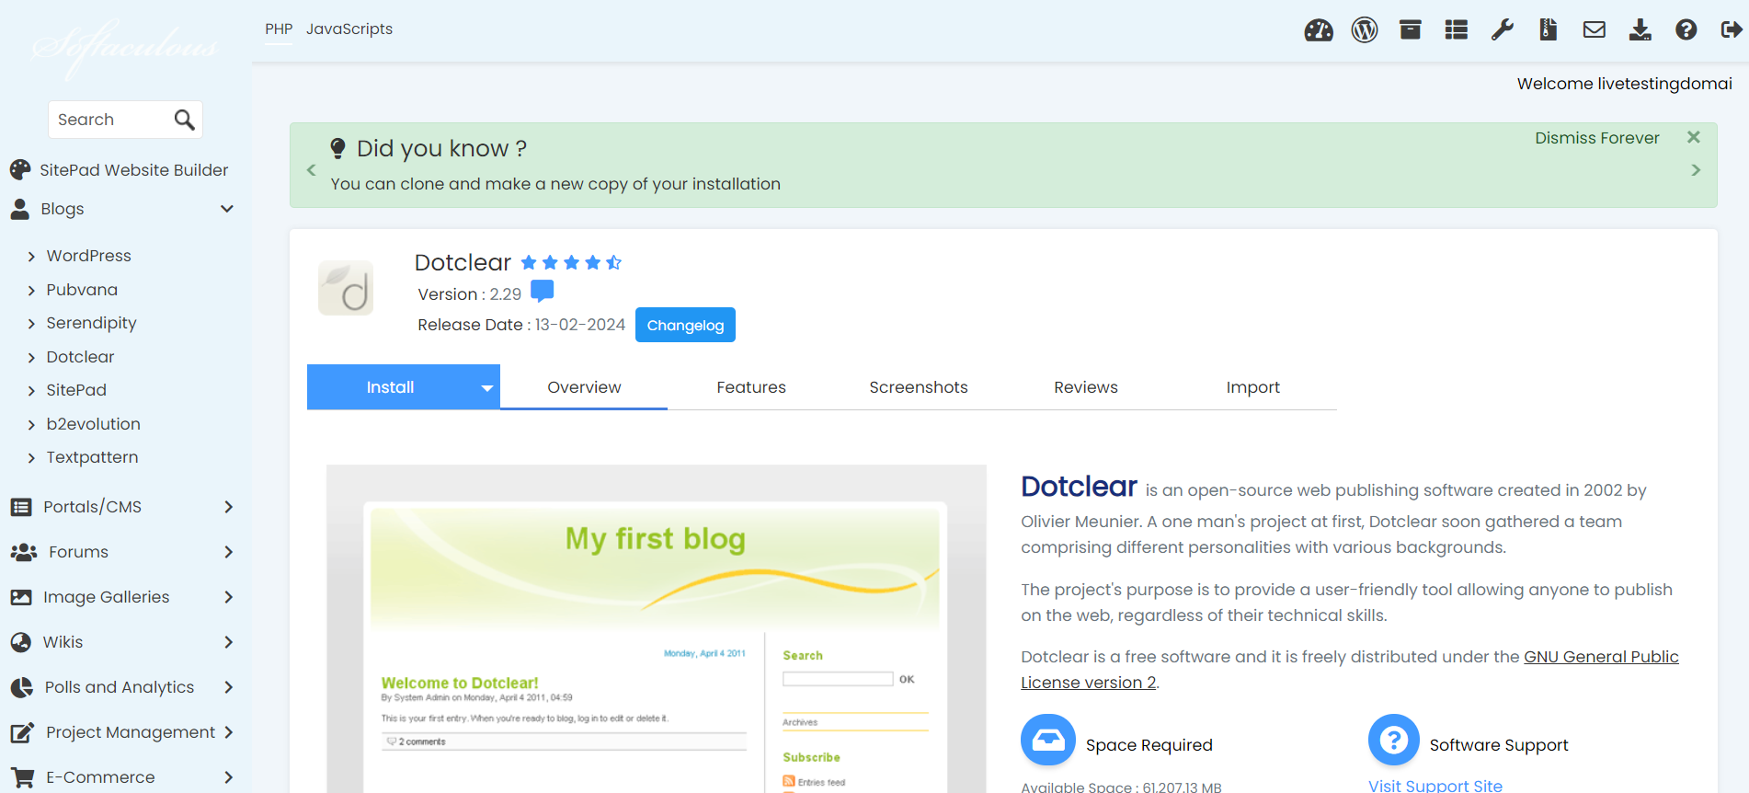Click the archive box icon in top bar
The height and width of the screenshot is (793, 1749).
1411,30
